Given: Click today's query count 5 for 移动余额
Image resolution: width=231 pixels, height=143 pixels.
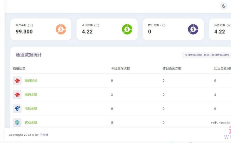Looking at the screenshot, I should tap(112, 123).
